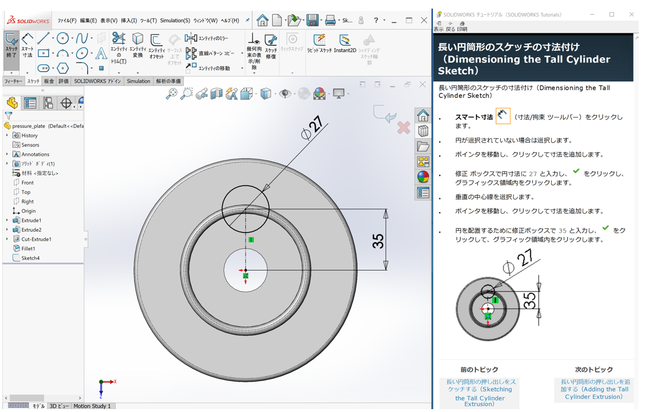Viewport: 645px width, 412px height.
Task: Click Convert Entities (エンティティ変換) cube icon
Action: 137,39
